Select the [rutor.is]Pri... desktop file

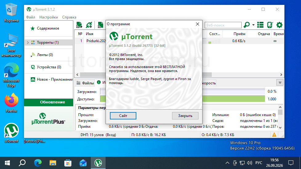click(x=34, y=141)
